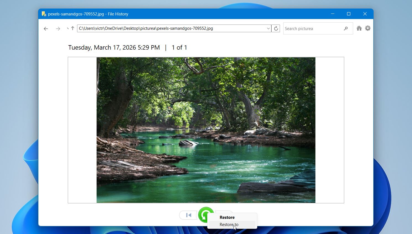Viewport: 412px width, 234px height.
Task: Click the 1 of 1 version counter
Action: (180, 47)
